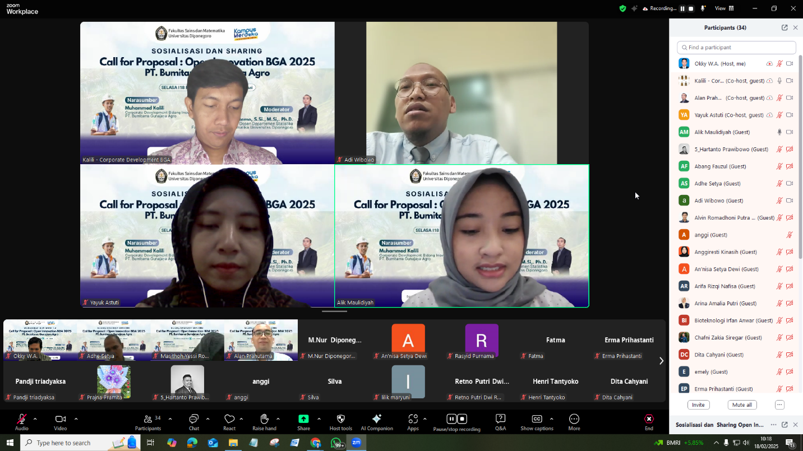The height and width of the screenshot is (451, 803).
Task: Click the Mute all button
Action: coord(742,404)
